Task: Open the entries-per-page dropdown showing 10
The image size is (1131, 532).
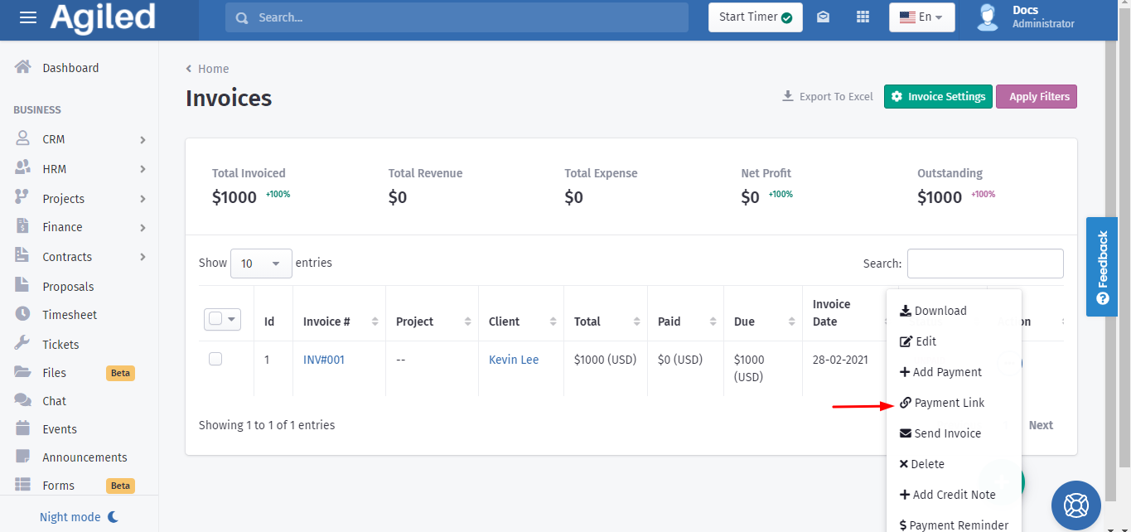Action: click(x=261, y=264)
